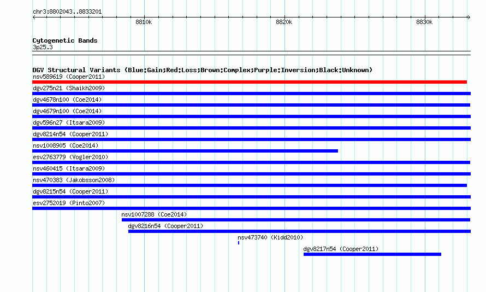The width and height of the screenshot is (486, 292).
Task: Click the tiny nsv473740 blue marker
Action: point(238,243)
